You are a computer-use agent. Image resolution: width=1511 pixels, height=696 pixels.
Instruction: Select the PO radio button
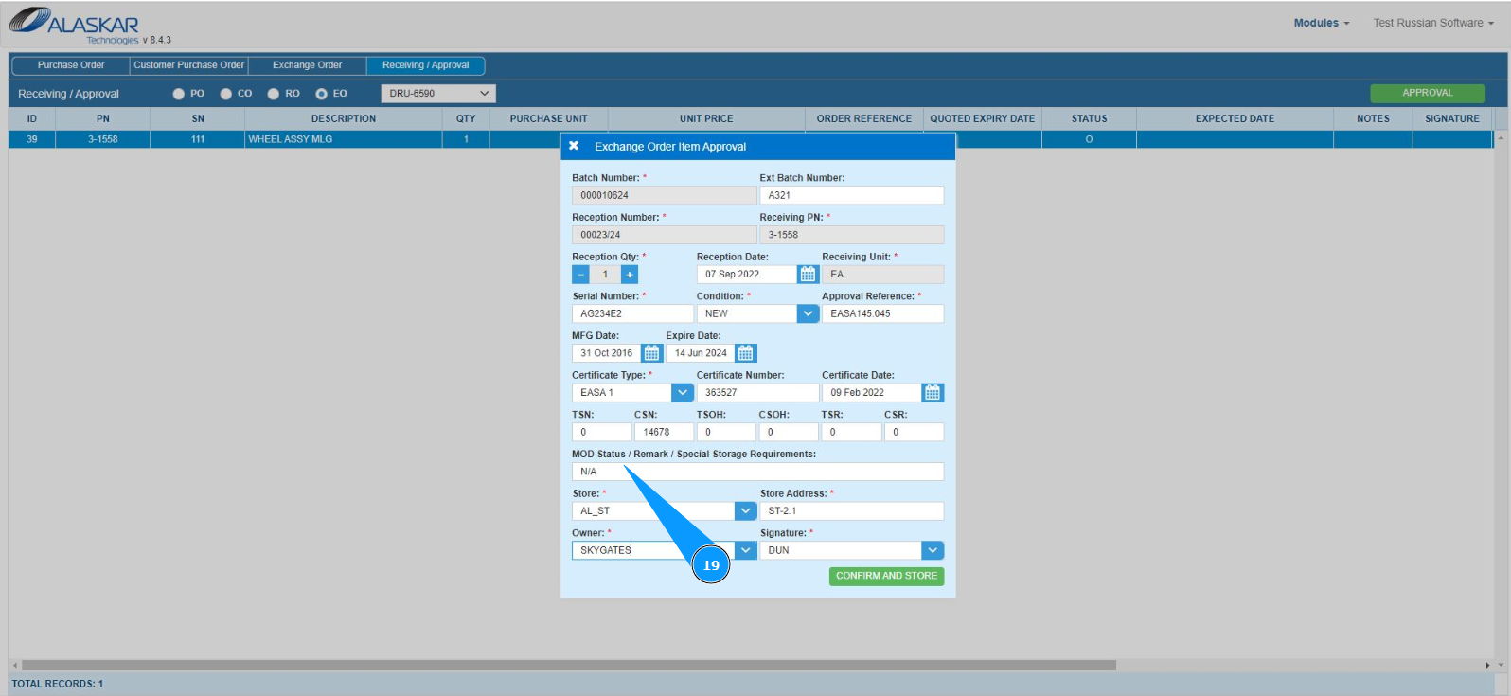(x=179, y=94)
